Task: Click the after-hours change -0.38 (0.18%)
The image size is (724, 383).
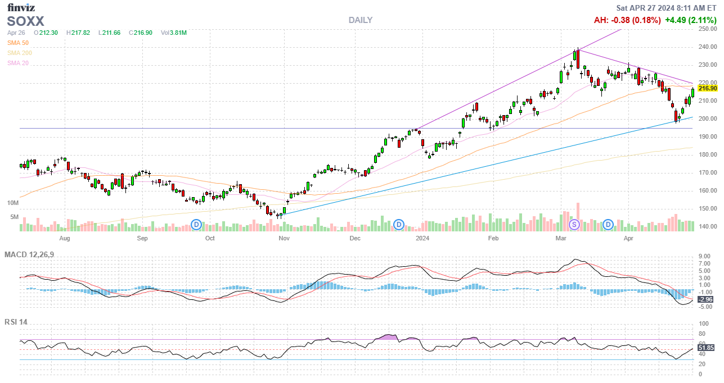Action: click(627, 20)
